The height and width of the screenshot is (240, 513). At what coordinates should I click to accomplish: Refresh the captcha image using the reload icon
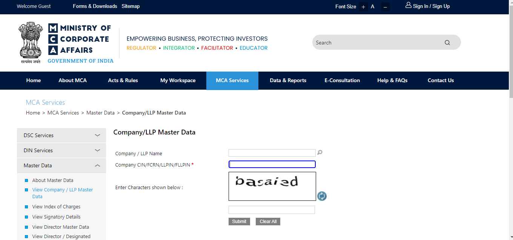322,196
